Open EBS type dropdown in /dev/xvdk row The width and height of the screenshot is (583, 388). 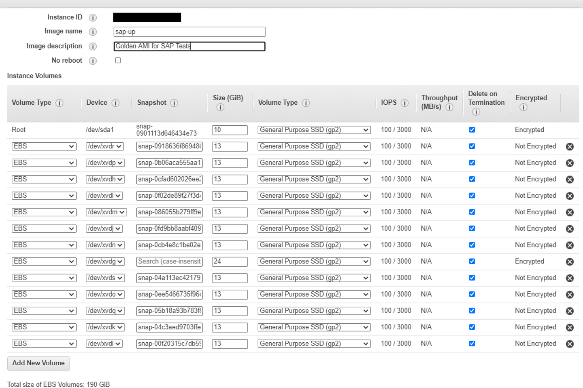coord(44,327)
